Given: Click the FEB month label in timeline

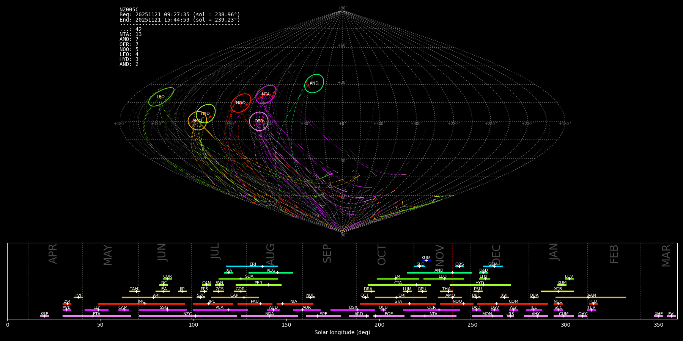Looking at the screenshot, I should pyautogui.click(x=614, y=254).
